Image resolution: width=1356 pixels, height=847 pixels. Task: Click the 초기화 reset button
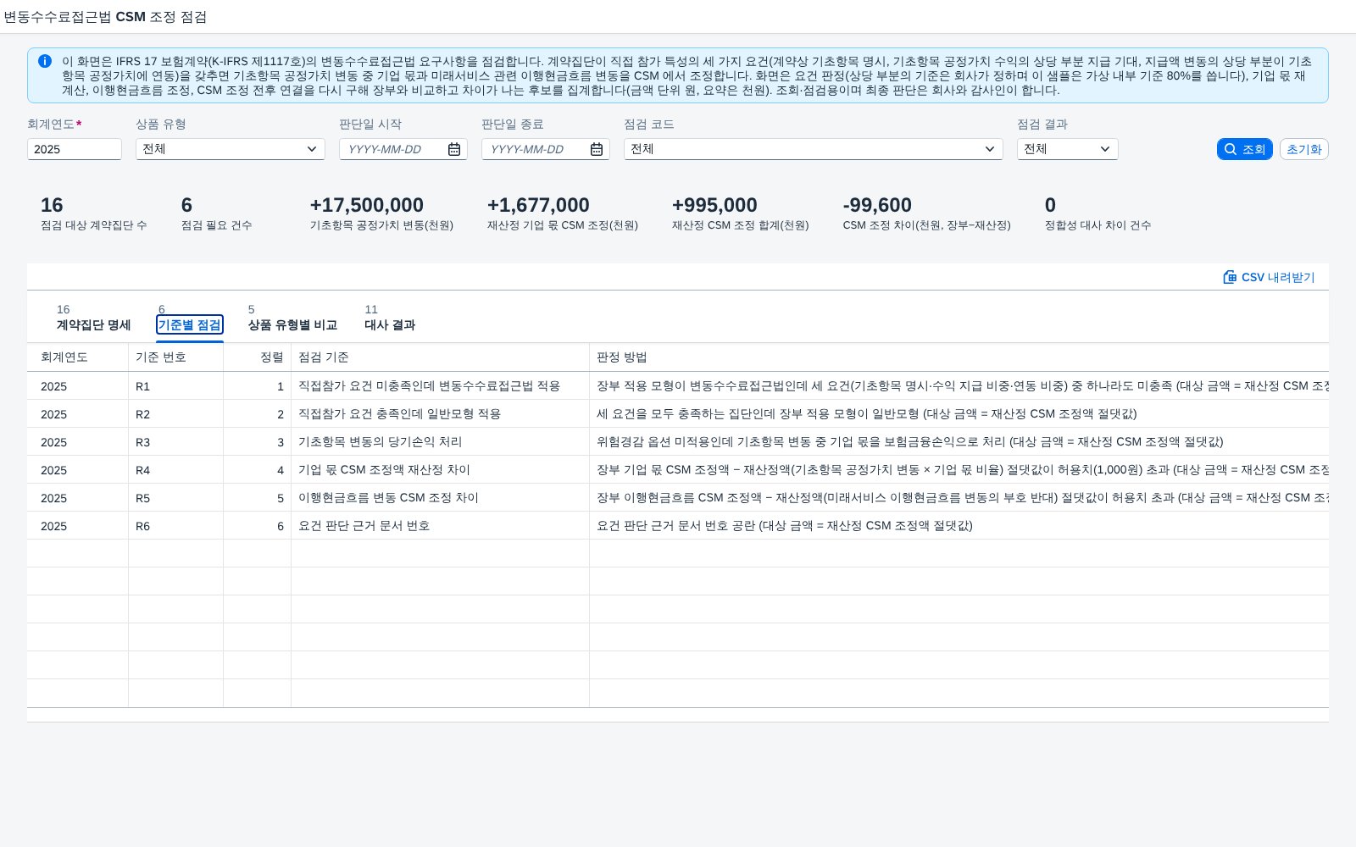(x=1303, y=149)
